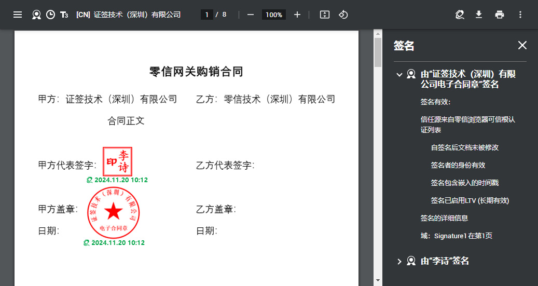Click the 合同正文 text

point(126,121)
